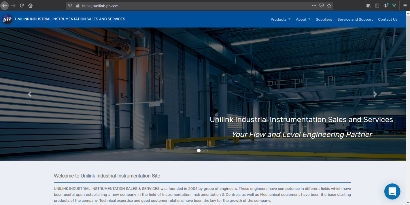Advance to next carousel slide arrow
410x205 pixels.
pyautogui.click(x=375, y=94)
